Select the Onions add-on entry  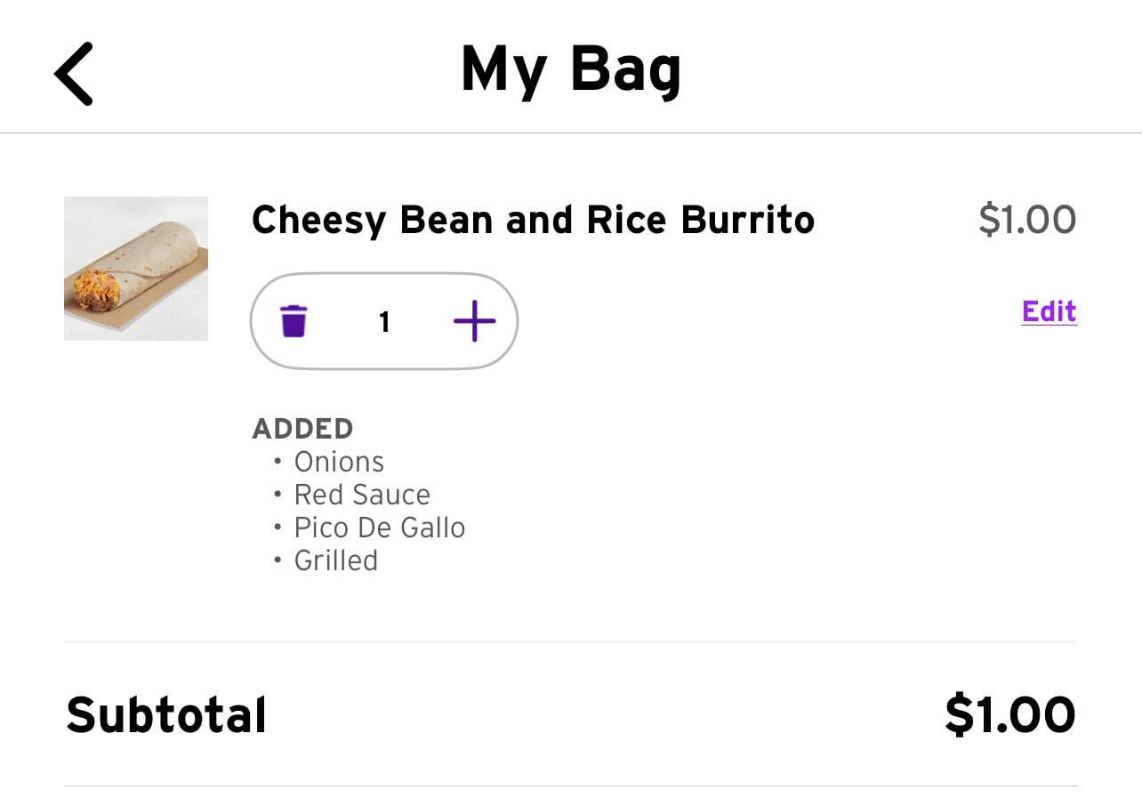coord(339,462)
